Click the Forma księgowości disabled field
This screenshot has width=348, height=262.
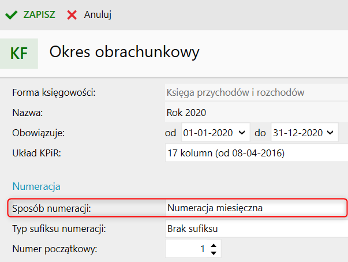[257, 92]
